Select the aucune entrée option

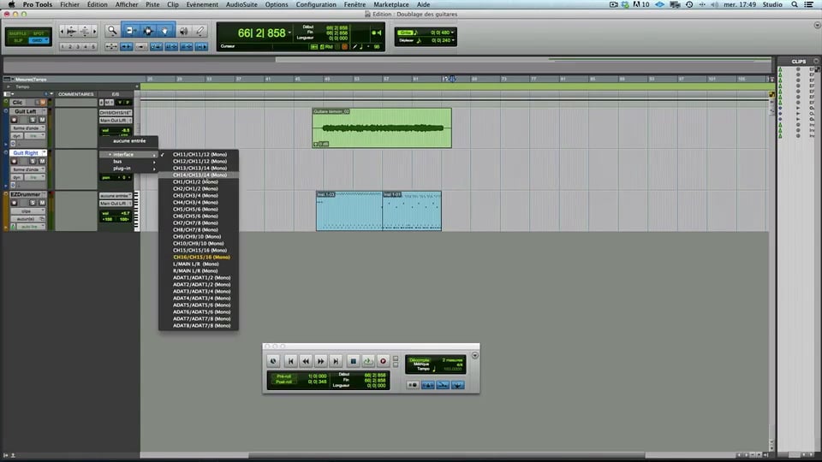(129, 140)
